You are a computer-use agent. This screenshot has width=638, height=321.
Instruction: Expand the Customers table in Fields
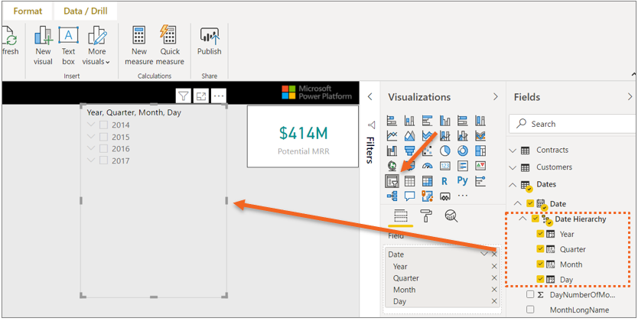click(513, 167)
